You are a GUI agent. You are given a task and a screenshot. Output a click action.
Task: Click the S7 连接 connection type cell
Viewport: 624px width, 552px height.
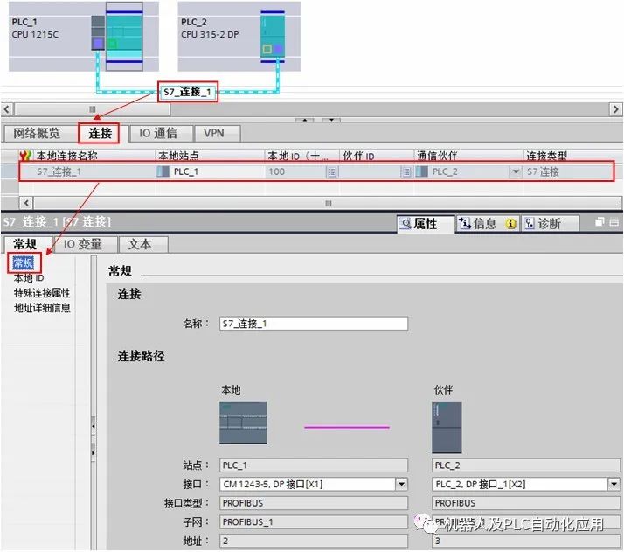pyautogui.click(x=568, y=171)
